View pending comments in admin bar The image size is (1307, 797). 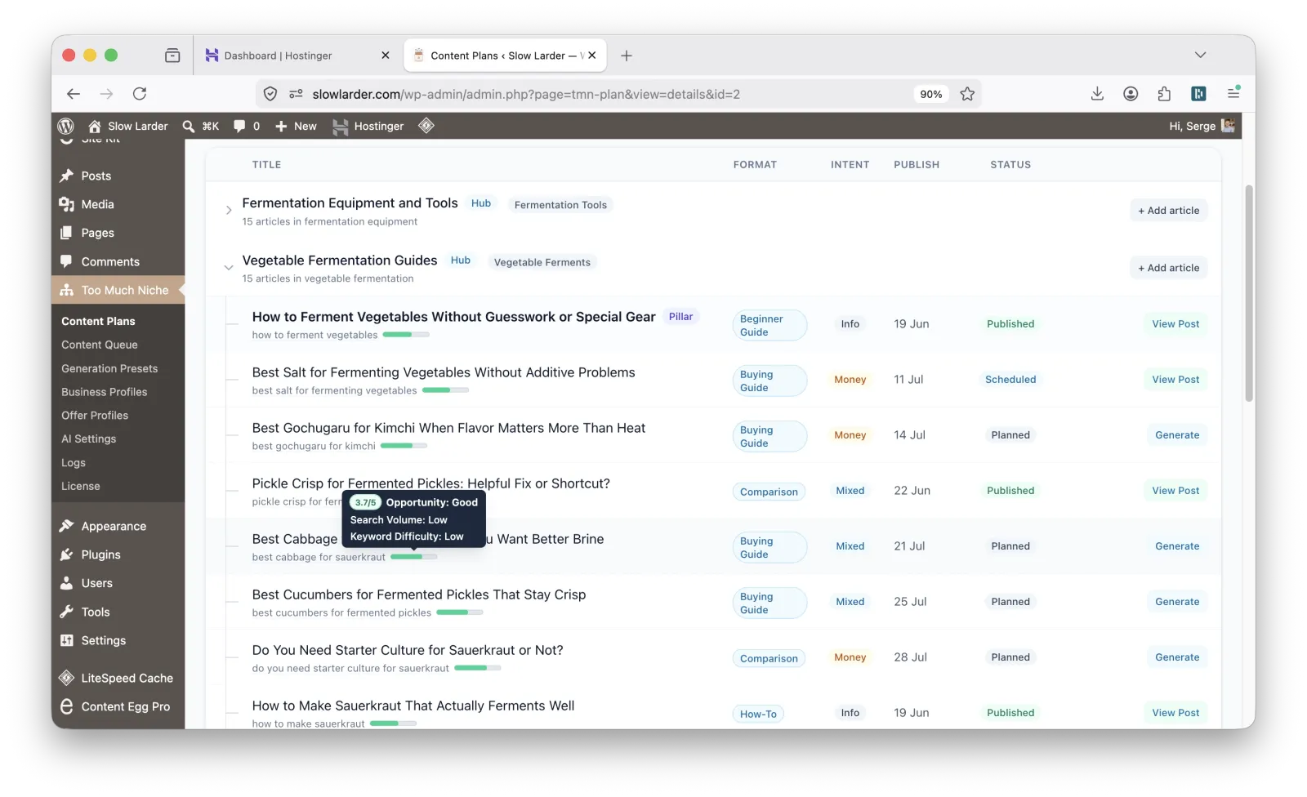247,126
